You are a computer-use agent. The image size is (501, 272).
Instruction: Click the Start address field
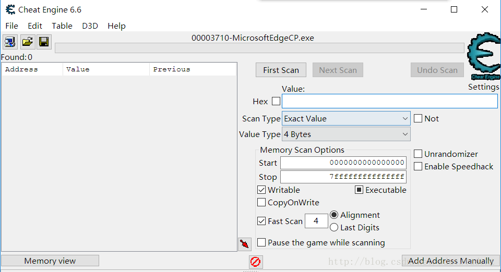[343, 163]
